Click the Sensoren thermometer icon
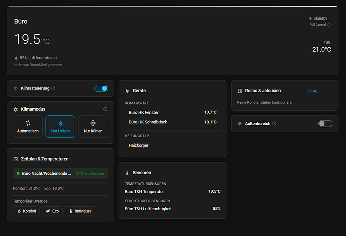 pyautogui.click(x=127, y=173)
